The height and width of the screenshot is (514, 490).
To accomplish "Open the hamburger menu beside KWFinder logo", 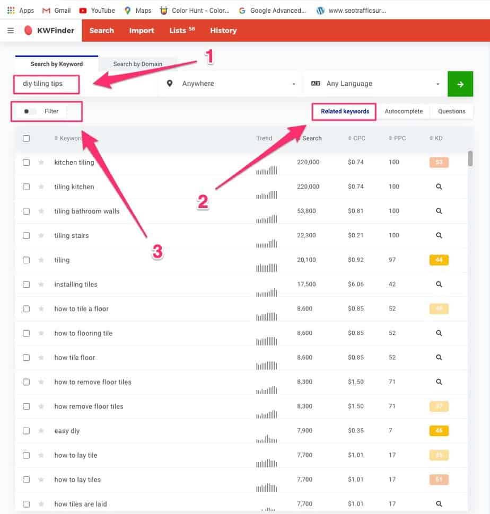I will pyautogui.click(x=10, y=30).
